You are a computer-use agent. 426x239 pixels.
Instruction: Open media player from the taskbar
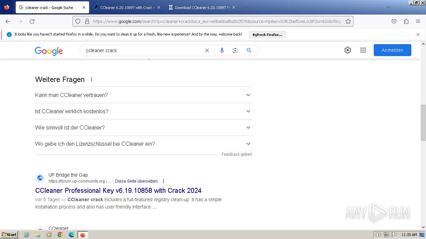pos(49,235)
